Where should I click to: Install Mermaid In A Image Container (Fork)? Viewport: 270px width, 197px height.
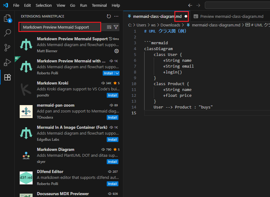pyautogui.click(x=113, y=140)
